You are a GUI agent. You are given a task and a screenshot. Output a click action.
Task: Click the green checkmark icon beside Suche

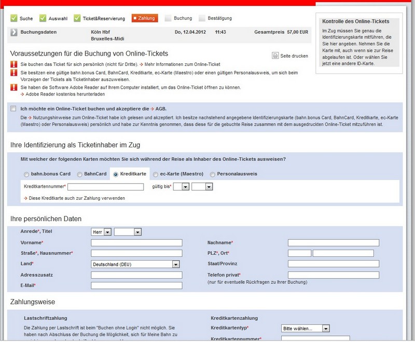pos(14,18)
